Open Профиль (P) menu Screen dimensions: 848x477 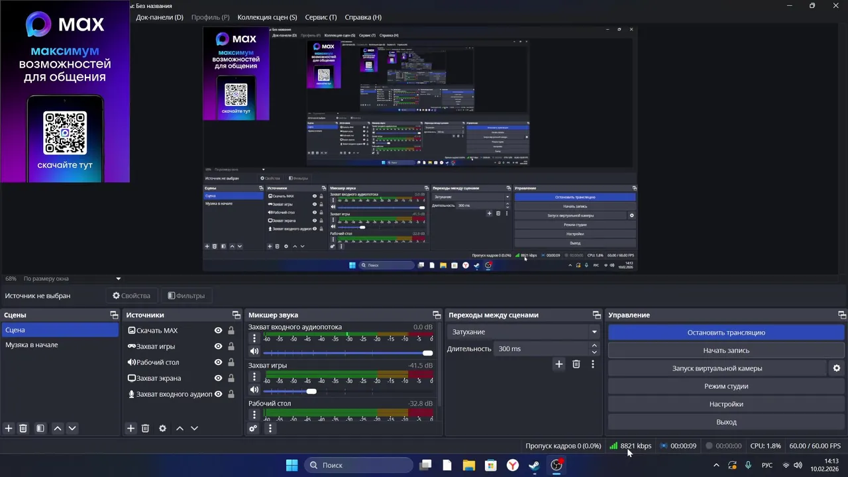click(210, 17)
